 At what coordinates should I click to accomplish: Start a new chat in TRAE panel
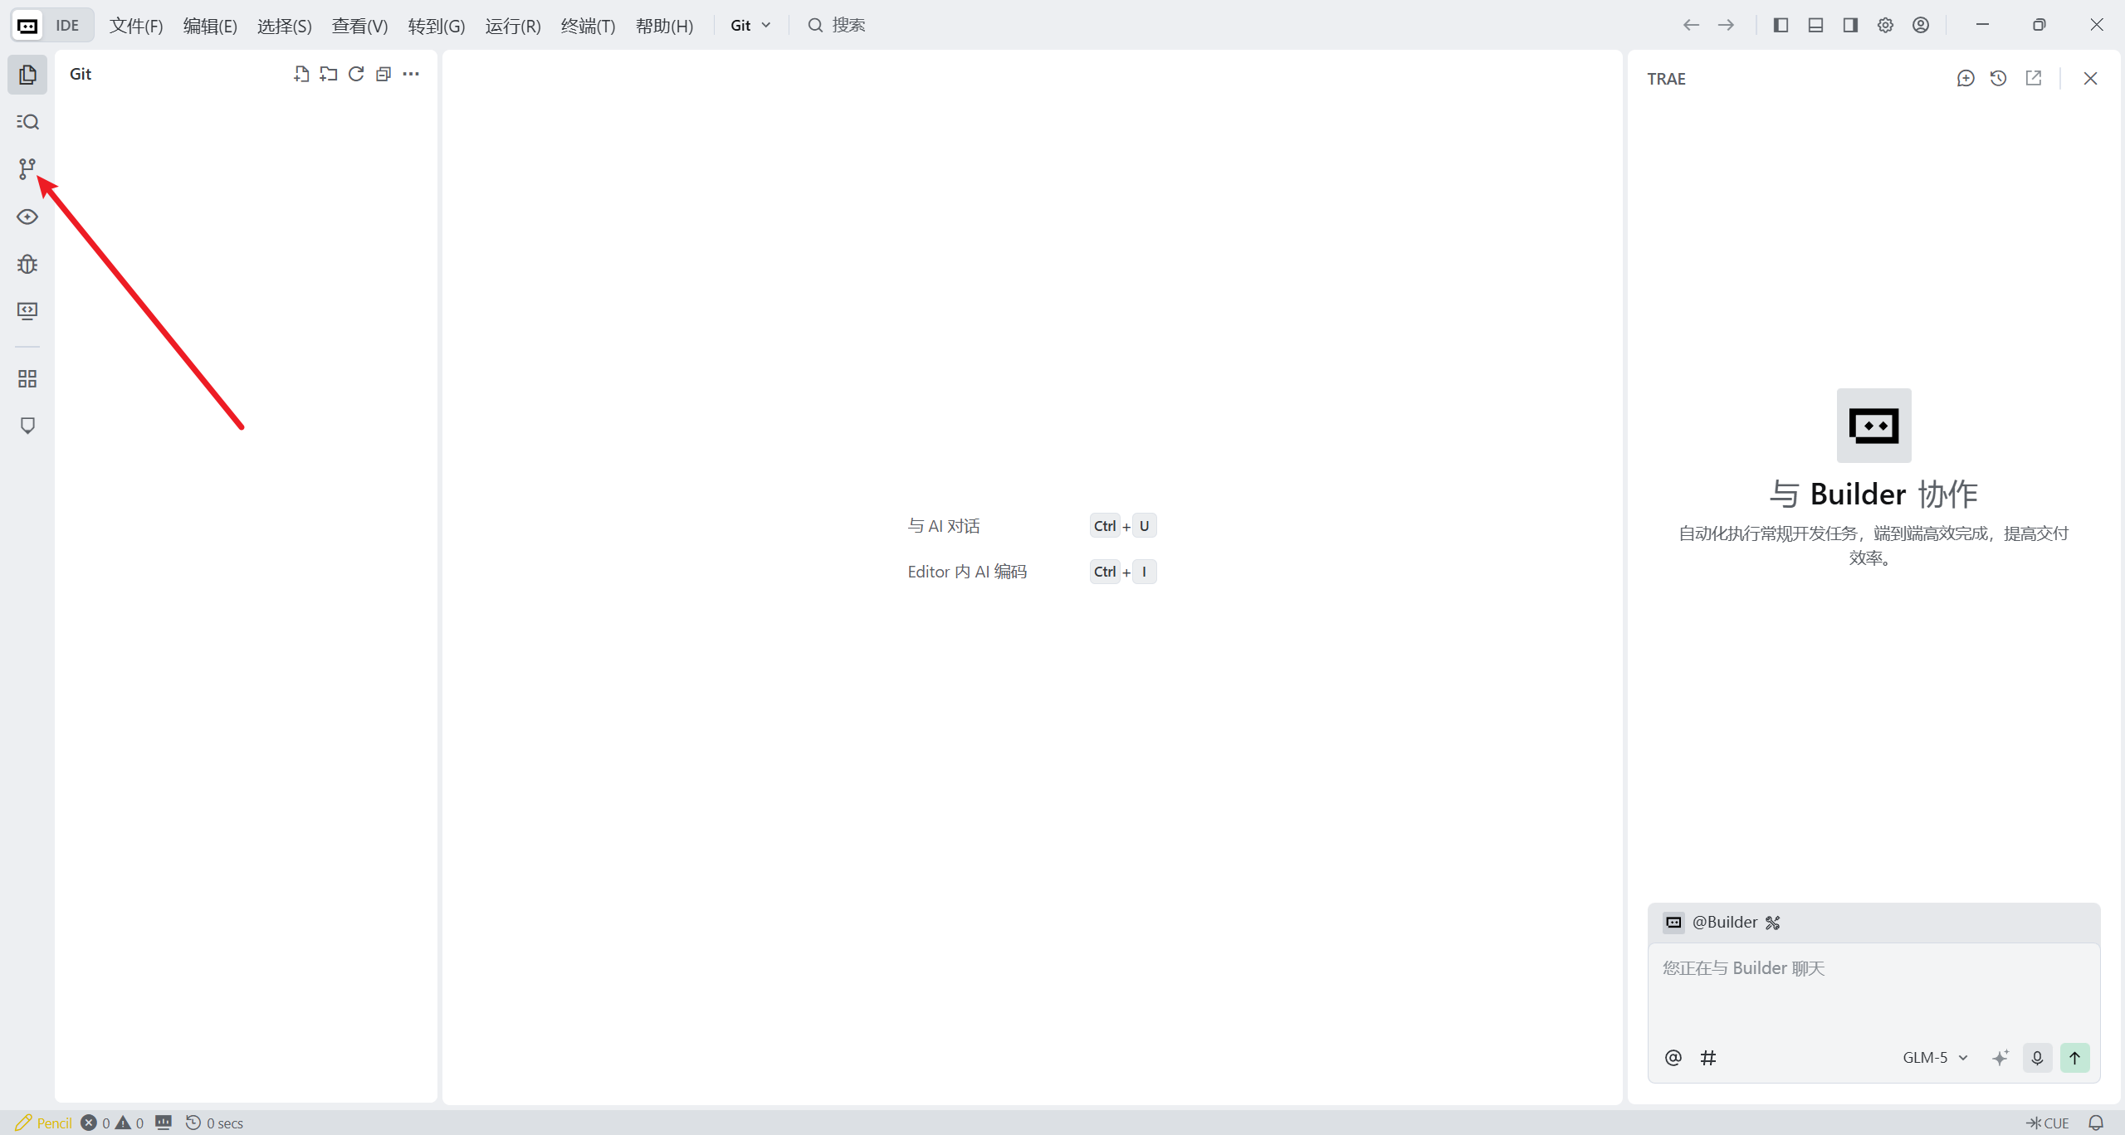click(x=1965, y=78)
